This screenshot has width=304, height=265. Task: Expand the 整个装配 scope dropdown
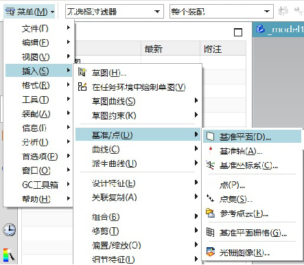222,11
